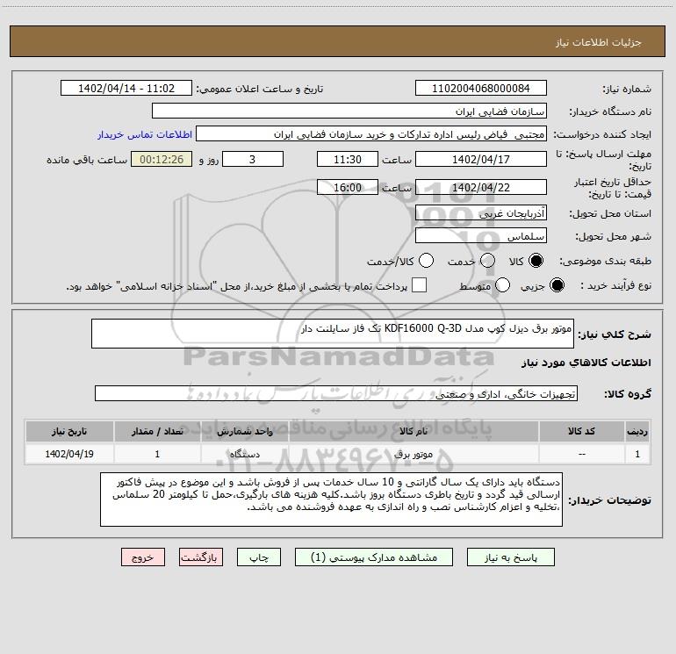Click the تعداد / مقدار column header
Image resolution: width=676 pixels, height=654 pixels.
coord(157,431)
